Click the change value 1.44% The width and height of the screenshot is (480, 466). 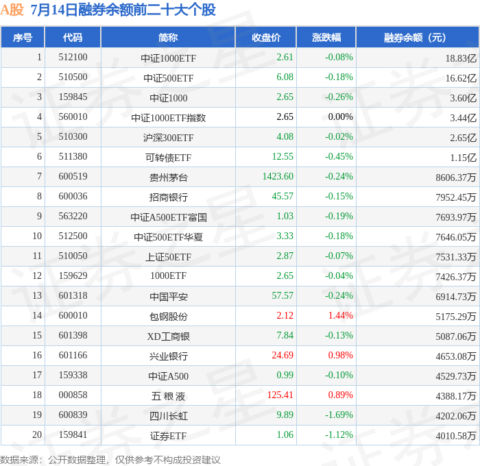click(340, 316)
